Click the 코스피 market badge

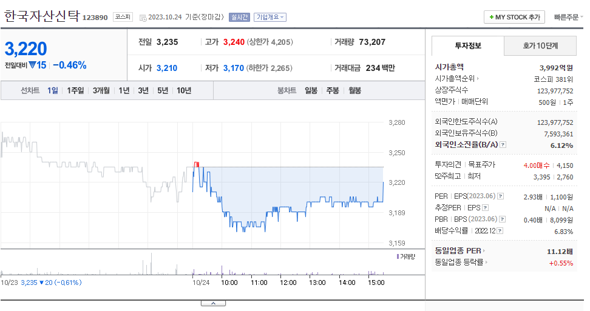click(x=123, y=17)
